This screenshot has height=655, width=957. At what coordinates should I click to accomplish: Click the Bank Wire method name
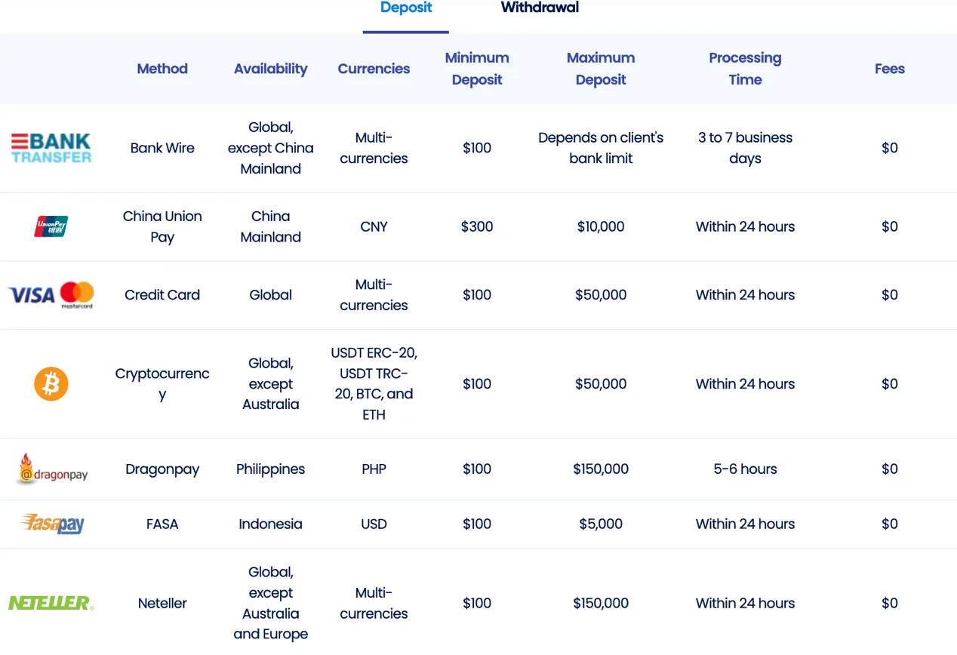coord(162,148)
